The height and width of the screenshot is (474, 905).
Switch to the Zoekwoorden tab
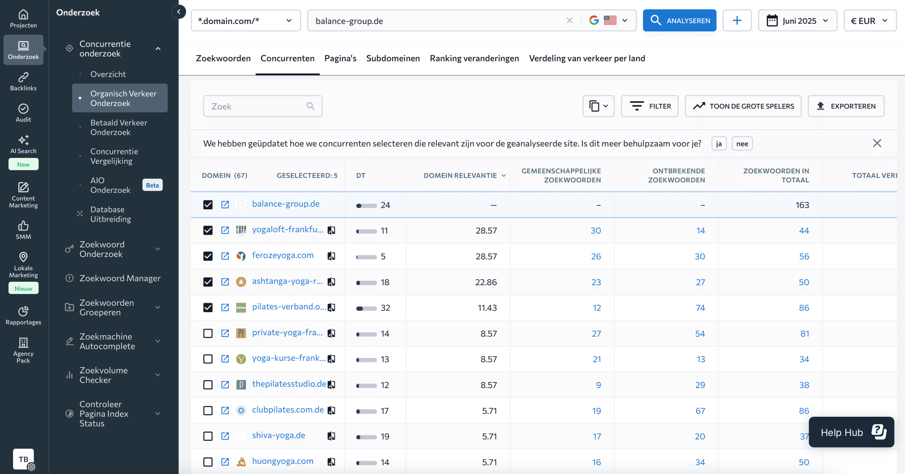pyautogui.click(x=223, y=58)
